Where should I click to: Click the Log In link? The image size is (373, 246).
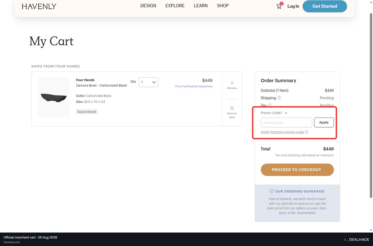coord(293,6)
